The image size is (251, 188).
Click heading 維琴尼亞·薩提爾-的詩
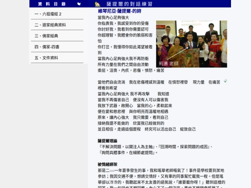(x=119, y=11)
